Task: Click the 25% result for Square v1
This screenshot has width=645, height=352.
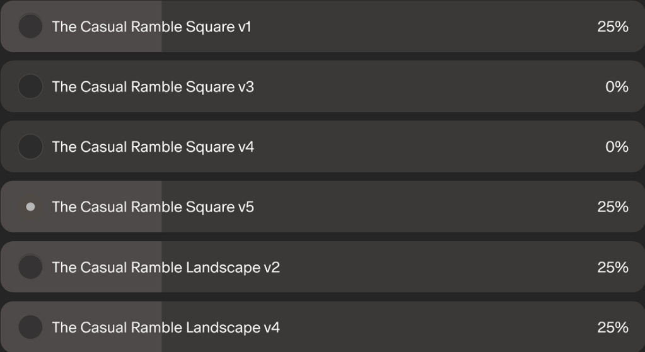Action: click(x=612, y=26)
